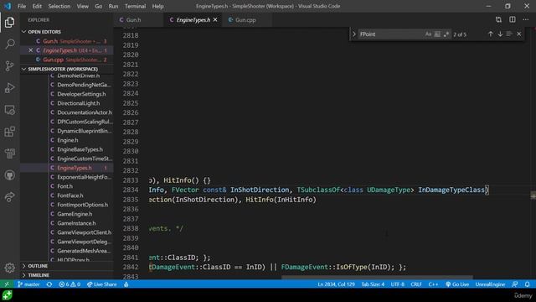Go to previous find match
Image resolution: width=536 pixels, height=302 pixels.
[491, 34]
